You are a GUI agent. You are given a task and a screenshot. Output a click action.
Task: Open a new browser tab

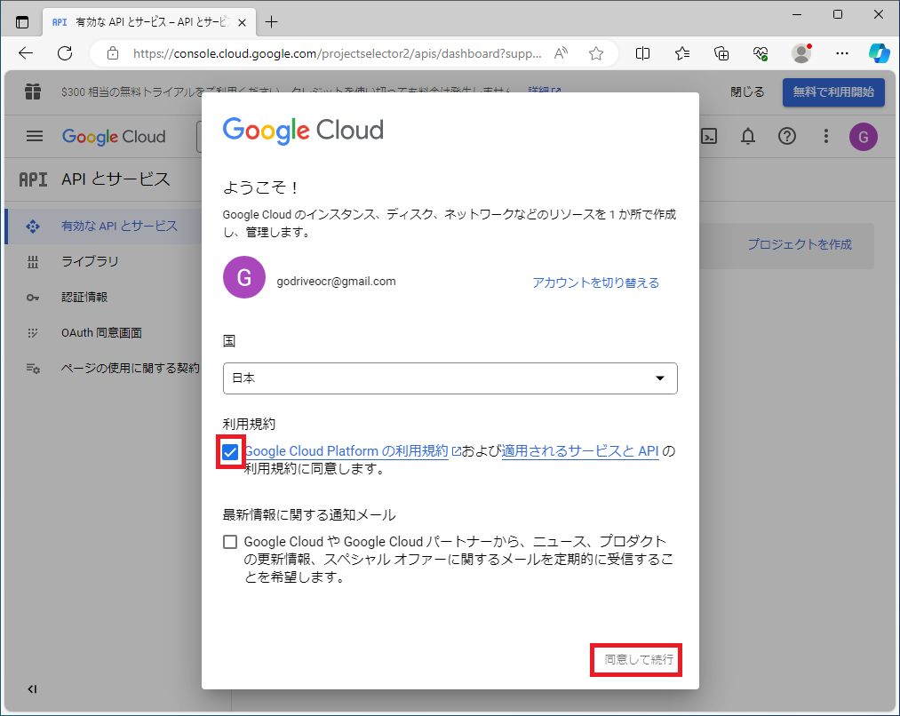click(x=272, y=22)
